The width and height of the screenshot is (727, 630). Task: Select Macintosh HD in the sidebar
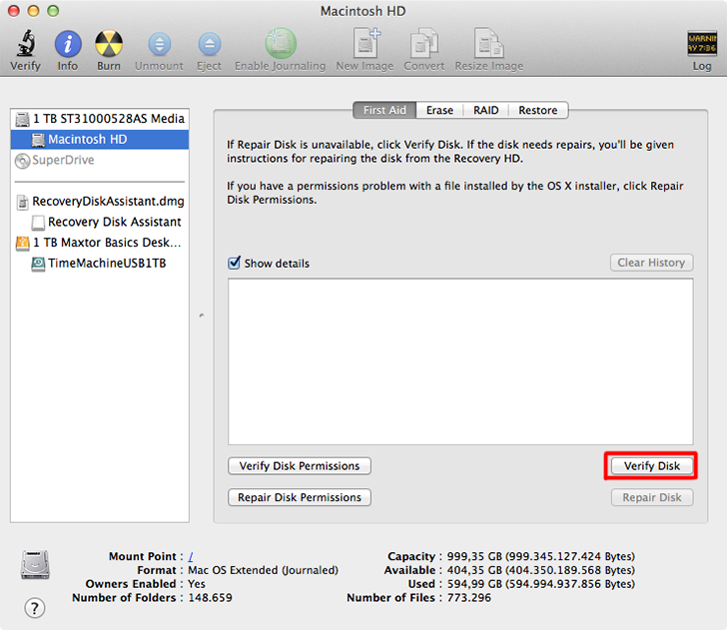(x=100, y=140)
